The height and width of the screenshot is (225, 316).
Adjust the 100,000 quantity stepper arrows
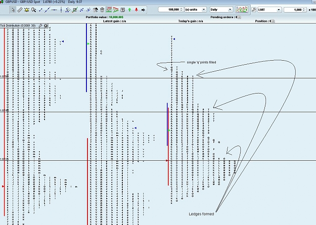(x=182, y=10)
